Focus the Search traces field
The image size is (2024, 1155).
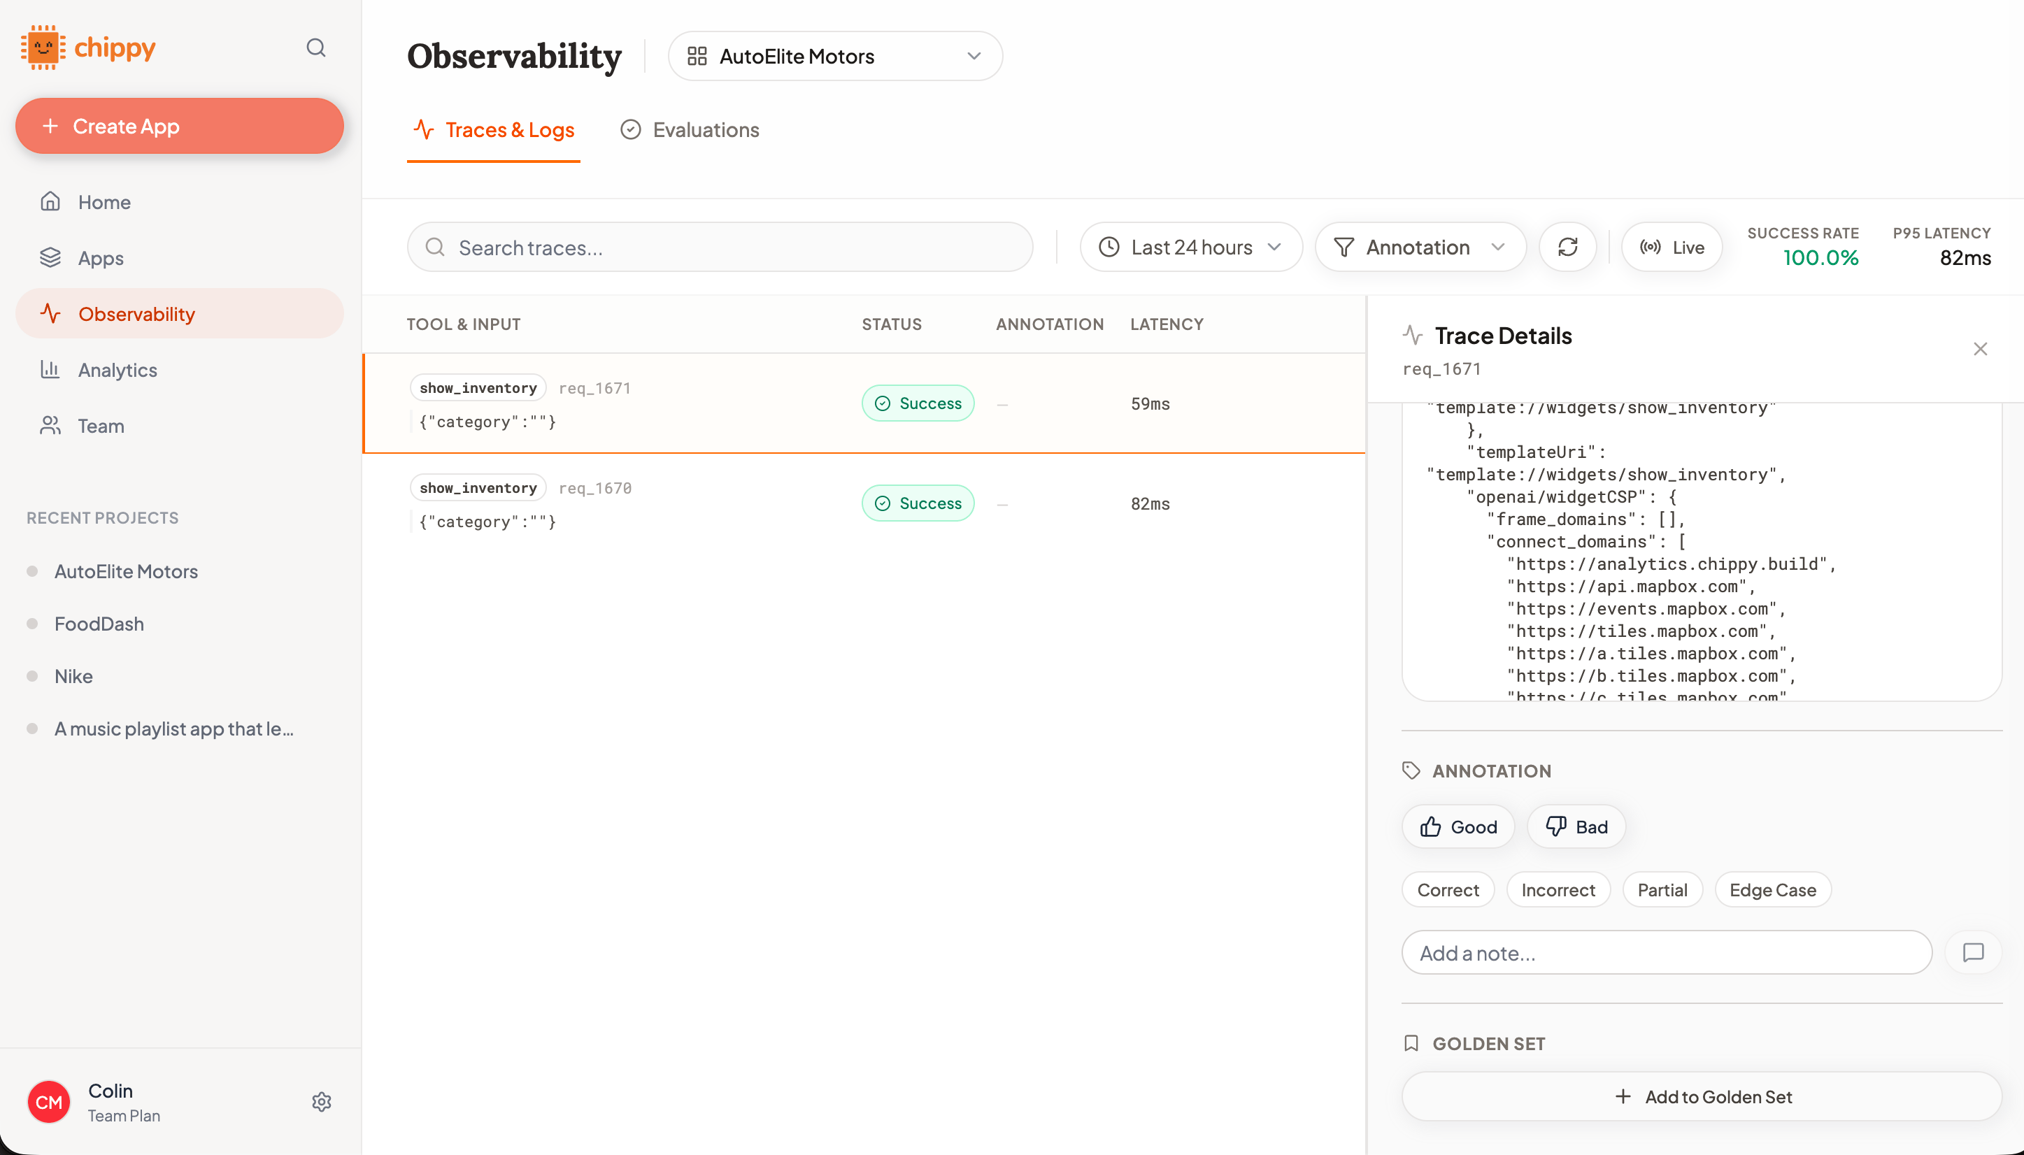[x=720, y=247]
